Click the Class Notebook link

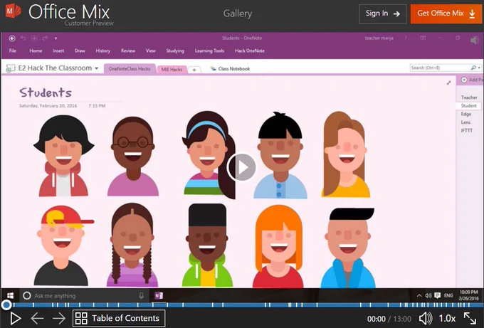[231, 69]
